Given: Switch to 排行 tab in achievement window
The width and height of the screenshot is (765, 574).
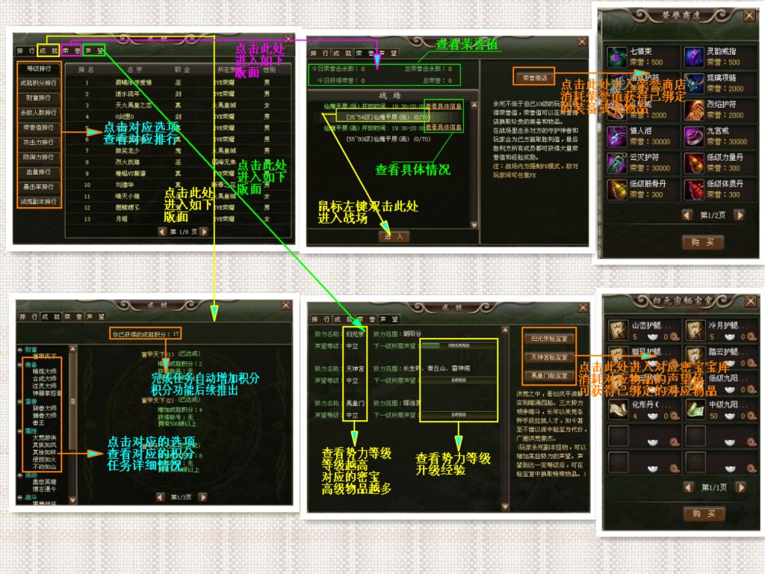Looking at the screenshot, I should pos(28,317).
